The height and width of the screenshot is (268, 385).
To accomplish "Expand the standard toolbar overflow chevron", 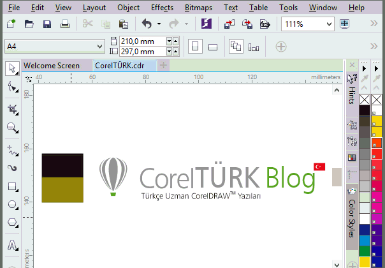I will click(x=374, y=24).
